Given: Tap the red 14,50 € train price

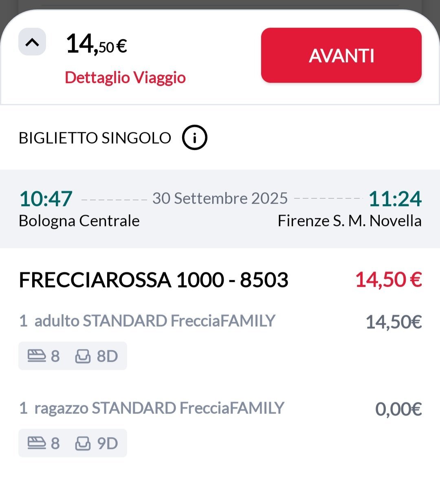Looking at the screenshot, I should [388, 280].
